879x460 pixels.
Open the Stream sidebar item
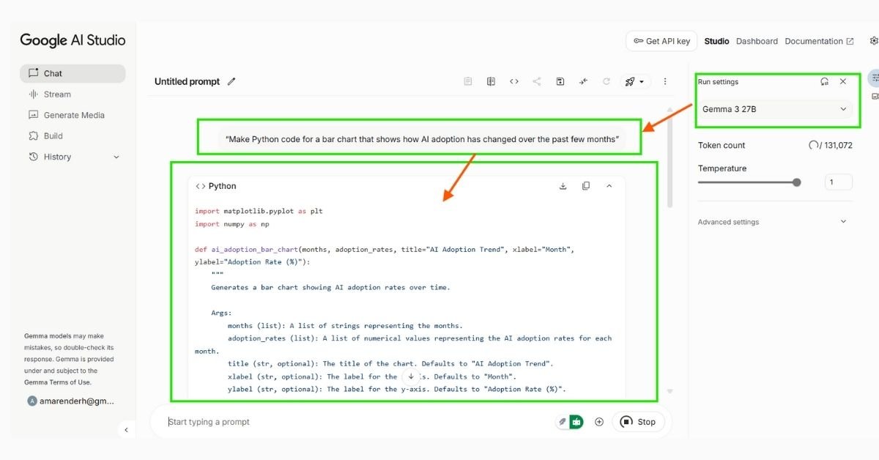(57, 94)
